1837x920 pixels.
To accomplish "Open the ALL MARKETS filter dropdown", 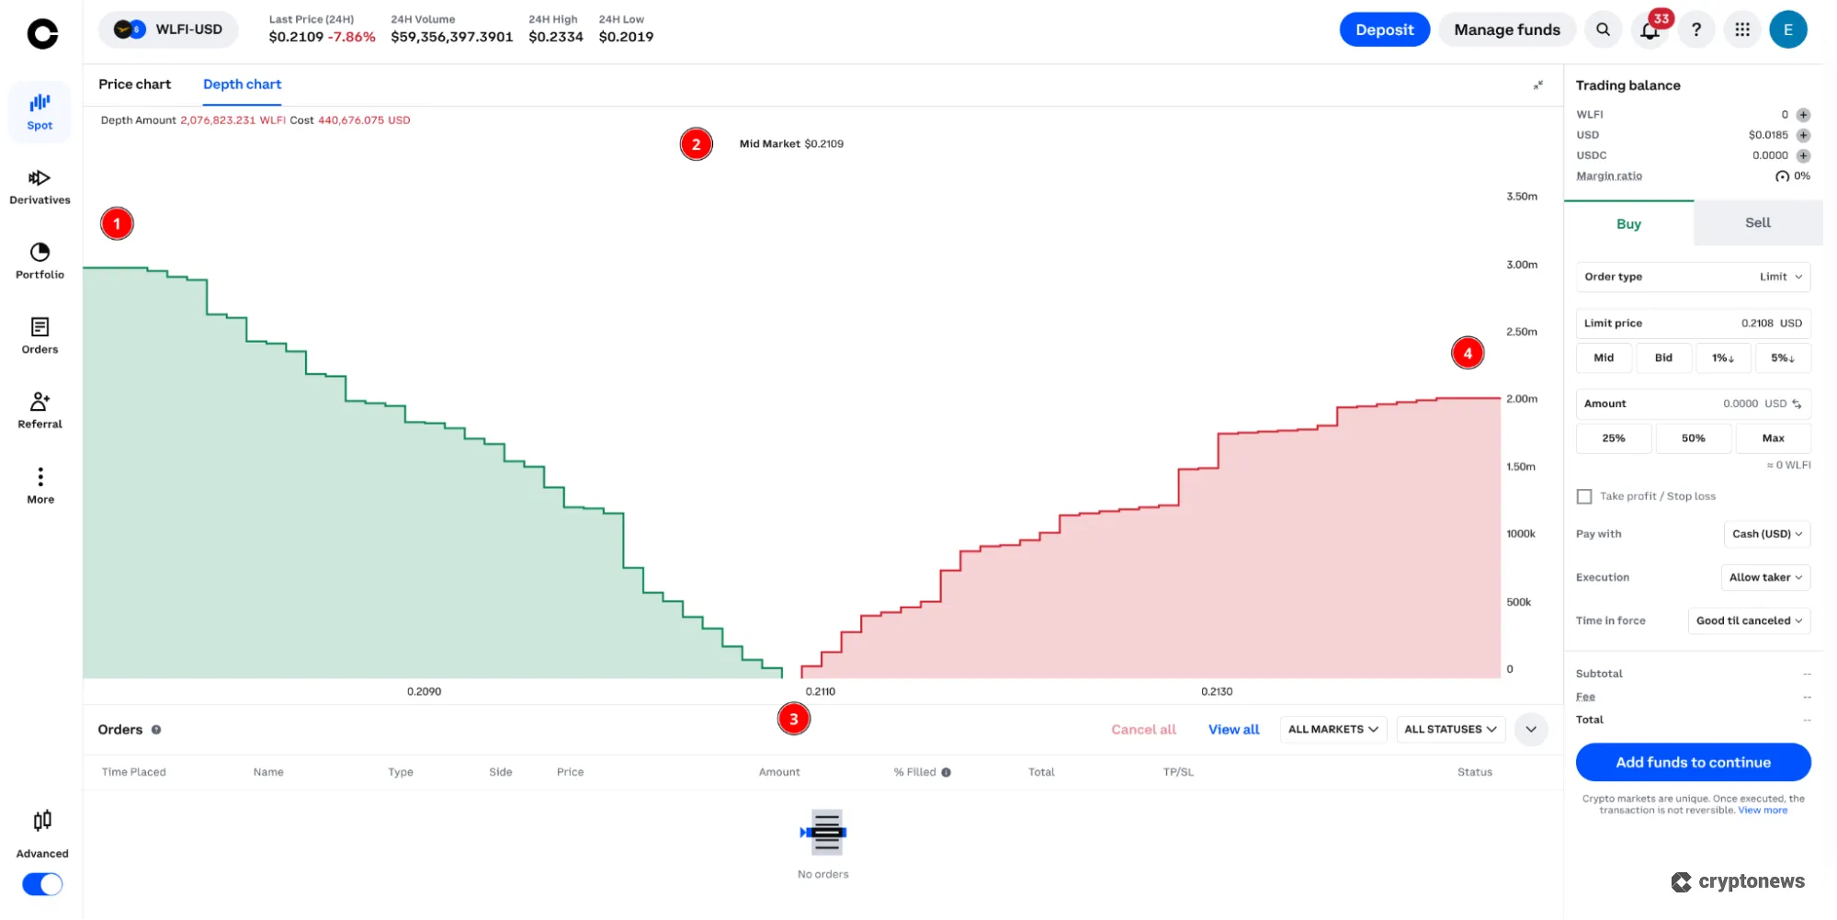I will (1332, 729).
